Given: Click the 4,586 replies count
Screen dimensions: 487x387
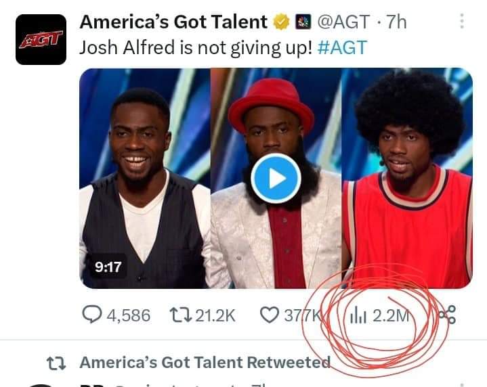Looking at the screenshot, I should (x=129, y=315).
